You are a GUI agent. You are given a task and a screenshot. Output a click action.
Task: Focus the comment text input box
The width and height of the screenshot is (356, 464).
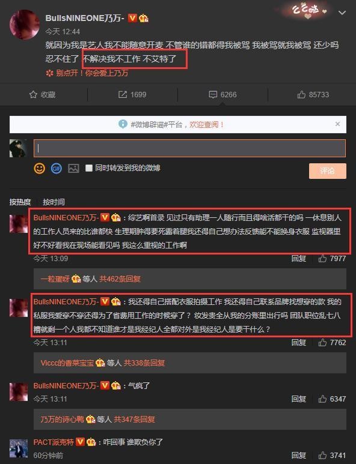[189, 148]
